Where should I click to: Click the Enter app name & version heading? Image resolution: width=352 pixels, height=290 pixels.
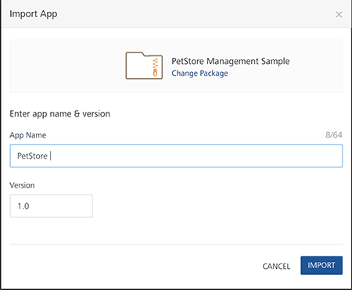59,114
